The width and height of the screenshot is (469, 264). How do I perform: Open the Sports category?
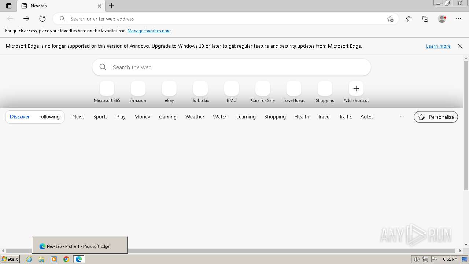[x=100, y=117]
